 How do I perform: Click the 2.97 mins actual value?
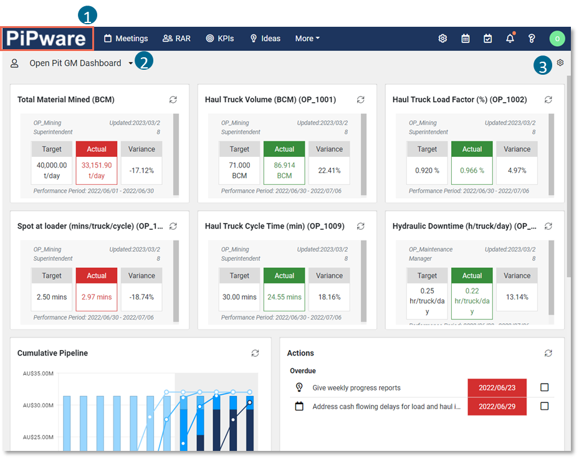pyautogui.click(x=97, y=297)
